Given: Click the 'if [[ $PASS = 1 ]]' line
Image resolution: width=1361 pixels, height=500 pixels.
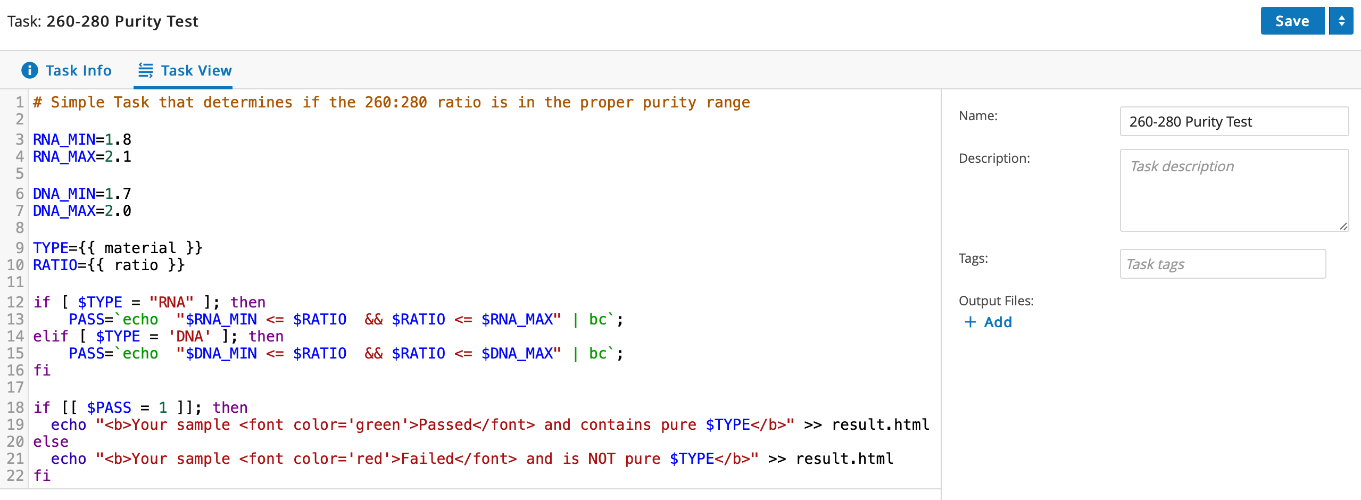Looking at the screenshot, I should coord(140,407).
